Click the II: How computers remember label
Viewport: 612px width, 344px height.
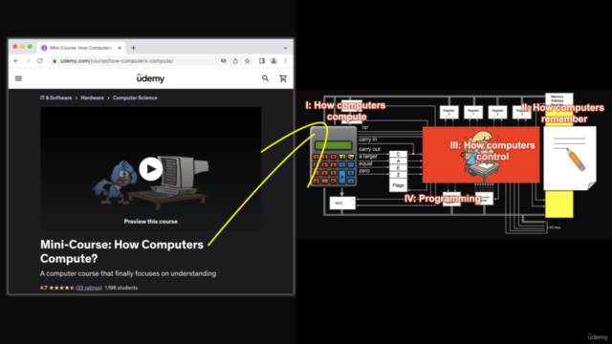click(x=563, y=113)
